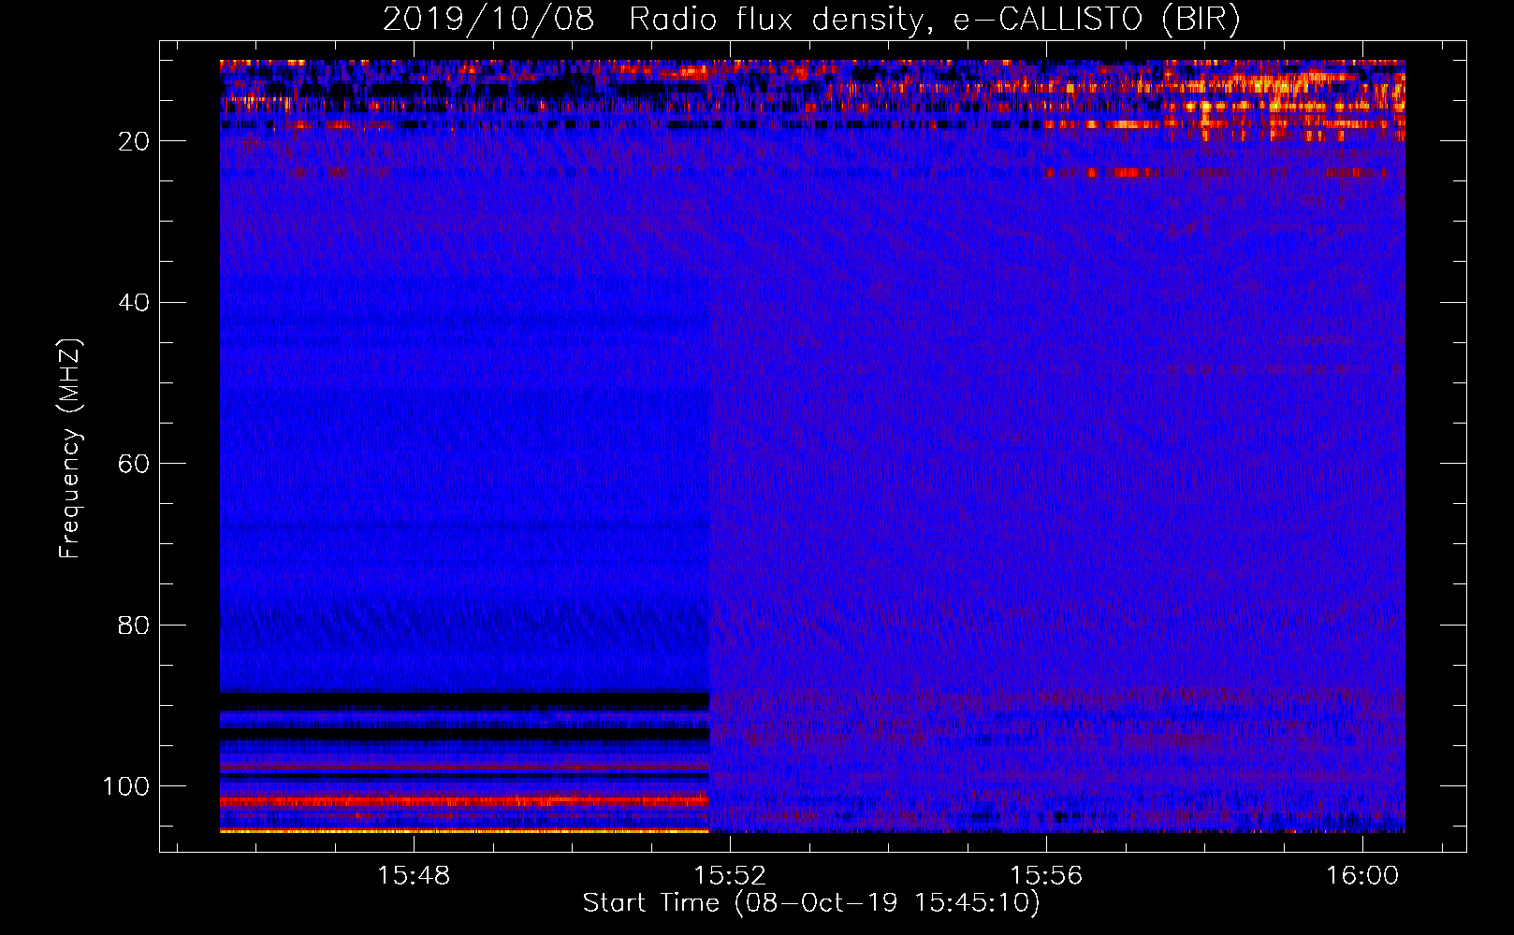1514x935 pixels.
Task: Click the 100 MHz frequency tick label
Action: (126, 786)
